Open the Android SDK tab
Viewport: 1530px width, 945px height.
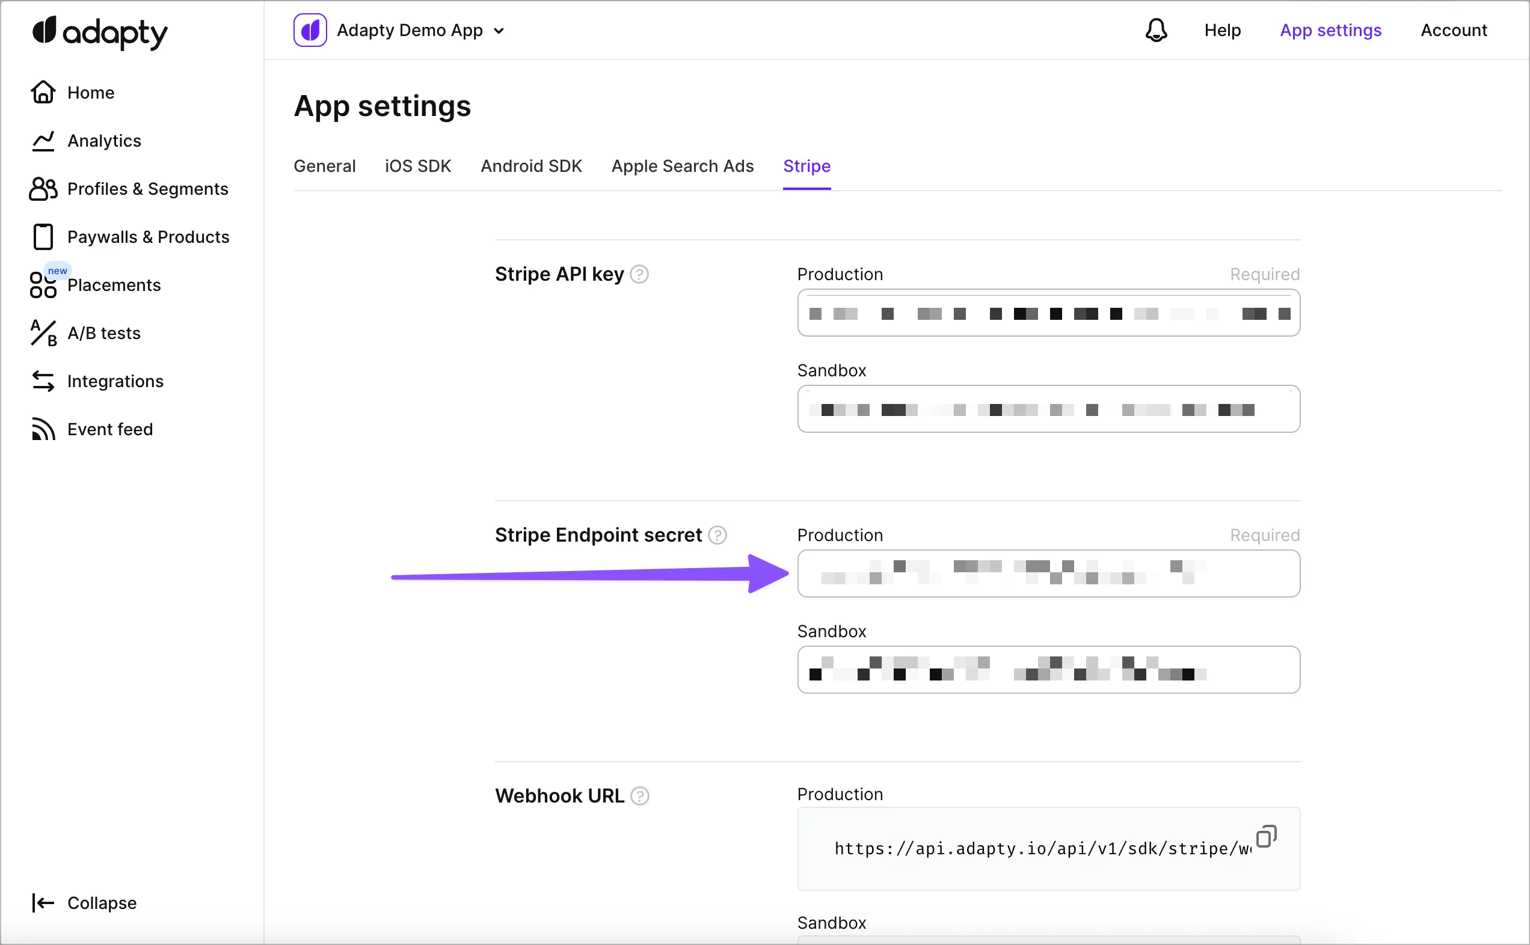click(531, 167)
